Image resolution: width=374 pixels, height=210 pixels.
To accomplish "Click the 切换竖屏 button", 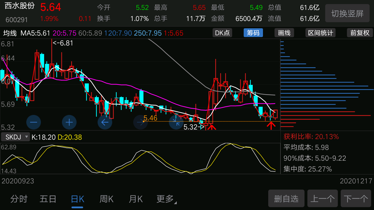I will pyautogui.click(x=347, y=13).
